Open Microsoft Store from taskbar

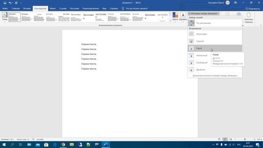(x=46, y=145)
